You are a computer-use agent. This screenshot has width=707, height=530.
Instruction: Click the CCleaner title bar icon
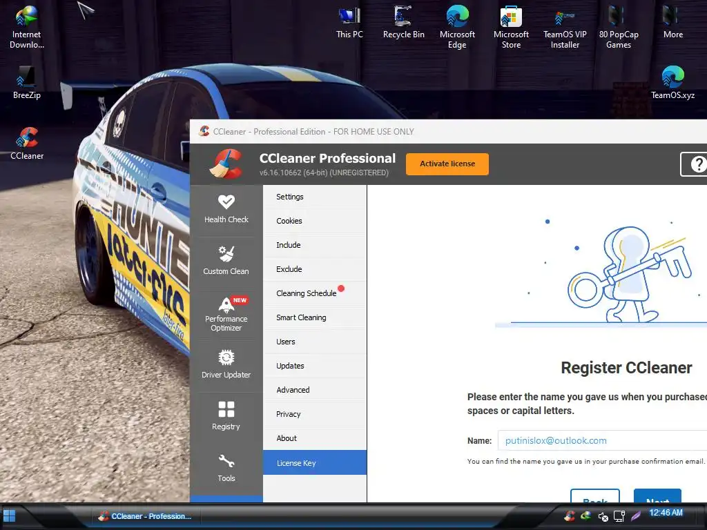point(204,131)
